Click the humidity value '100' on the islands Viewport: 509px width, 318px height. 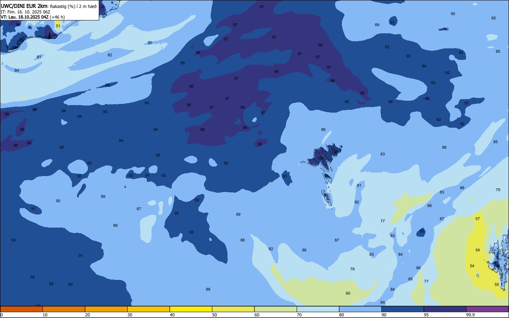[x=320, y=159]
